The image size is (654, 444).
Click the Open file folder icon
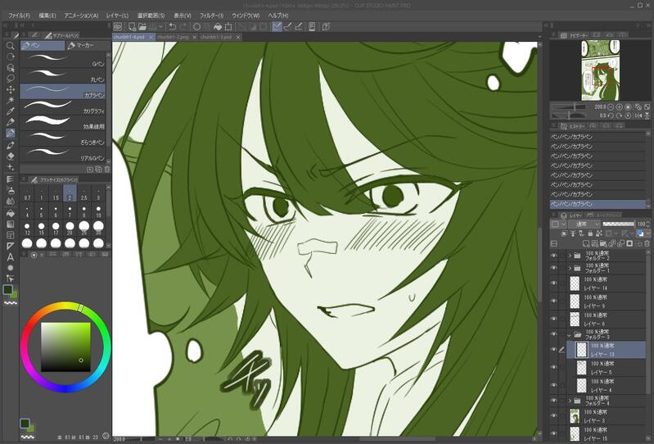click(142, 27)
